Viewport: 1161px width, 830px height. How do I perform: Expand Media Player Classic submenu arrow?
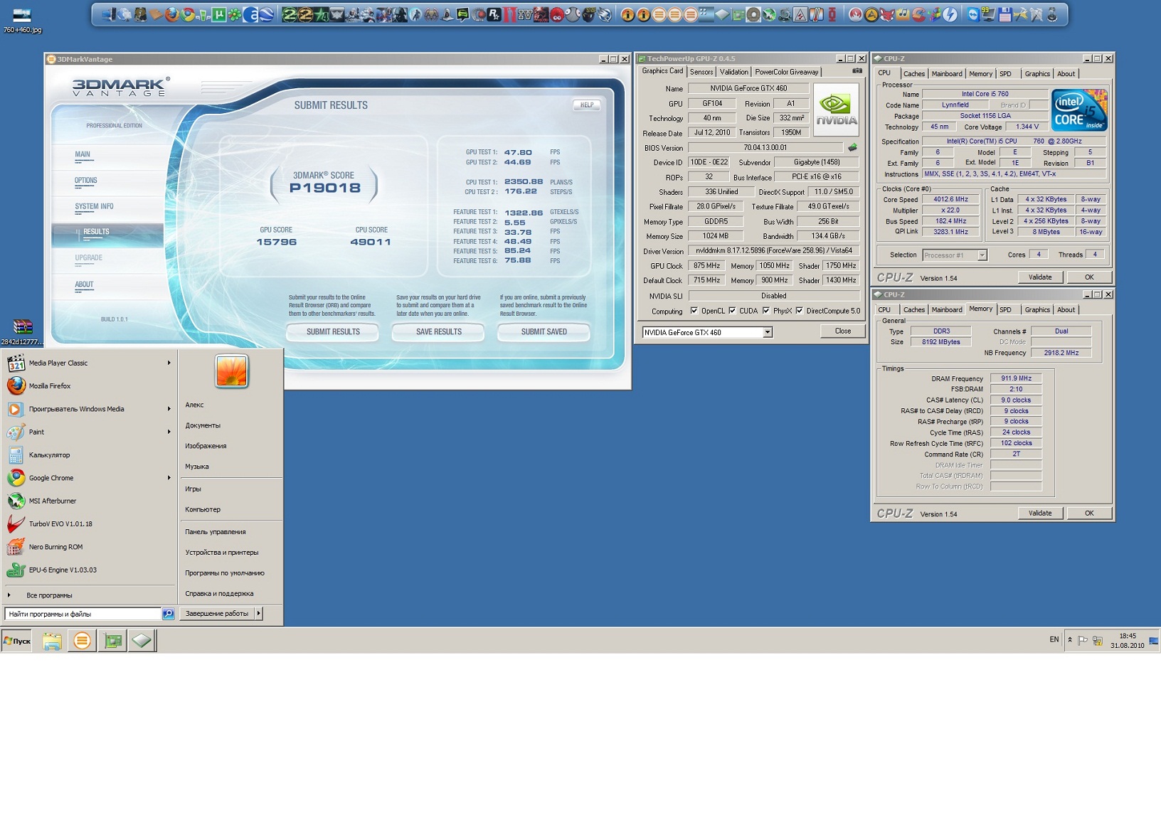click(x=169, y=363)
